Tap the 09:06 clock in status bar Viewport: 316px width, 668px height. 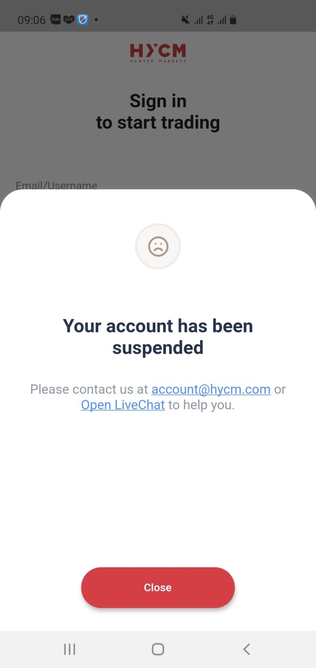coord(32,20)
